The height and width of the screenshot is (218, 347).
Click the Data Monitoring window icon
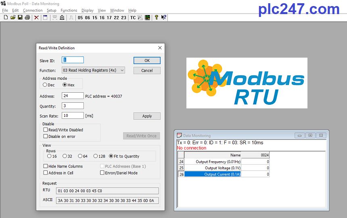coord(179,135)
